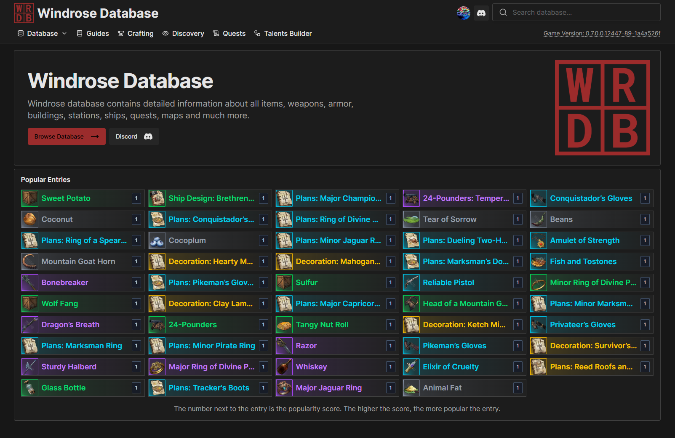Click the user avatar globe icon
Screen dimensions: 675x438
pyautogui.click(x=463, y=13)
